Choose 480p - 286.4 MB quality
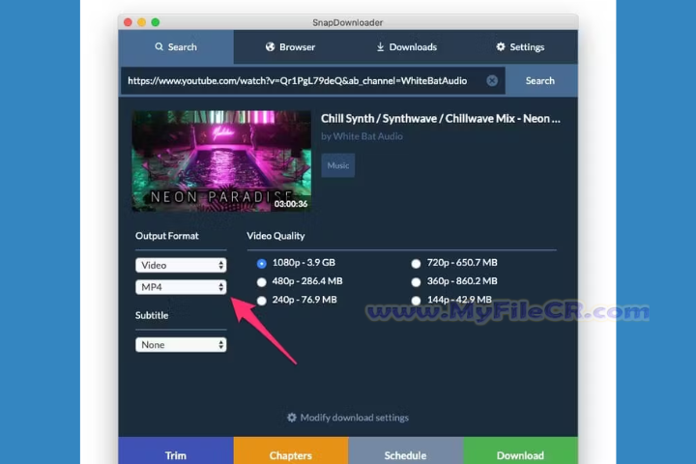The height and width of the screenshot is (464, 696). [x=261, y=282]
